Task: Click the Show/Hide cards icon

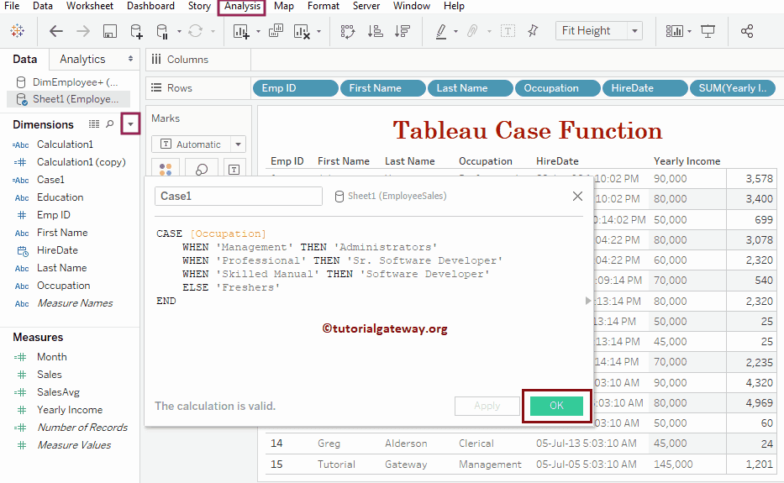Action: click(x=674, y=32)
